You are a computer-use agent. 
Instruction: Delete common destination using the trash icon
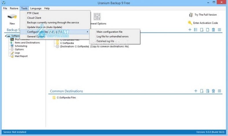point(213,91)
